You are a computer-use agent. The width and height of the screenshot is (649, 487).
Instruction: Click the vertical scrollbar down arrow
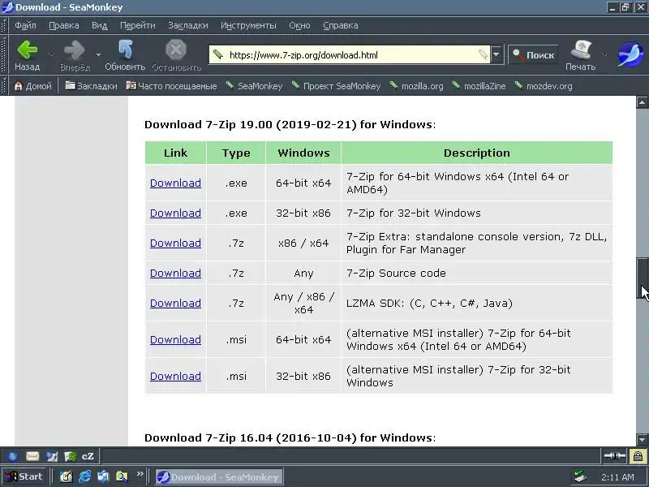[x=642, y=439]
